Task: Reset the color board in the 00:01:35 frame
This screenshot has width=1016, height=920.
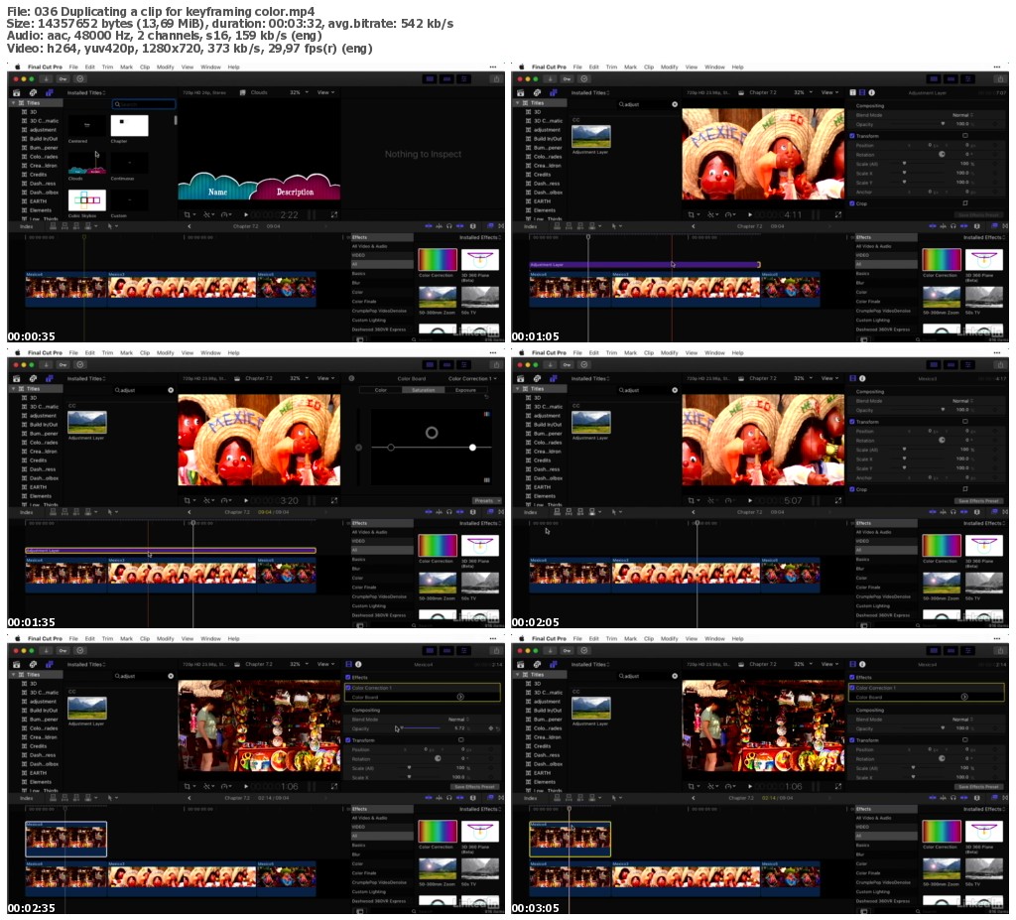Action: (x=486, y=396)
